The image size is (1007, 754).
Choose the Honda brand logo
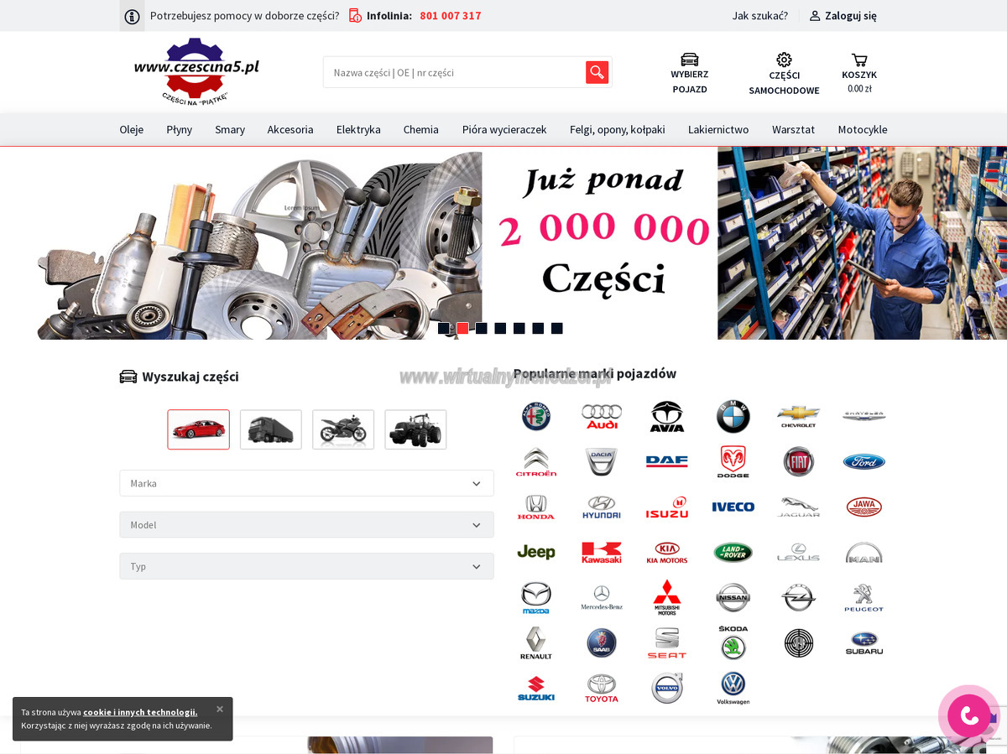[x=536, y=507]
